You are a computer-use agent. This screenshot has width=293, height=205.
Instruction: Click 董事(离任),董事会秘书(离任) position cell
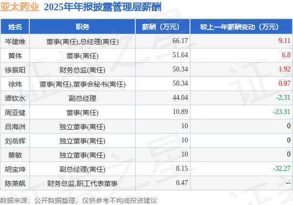point(83,84)
